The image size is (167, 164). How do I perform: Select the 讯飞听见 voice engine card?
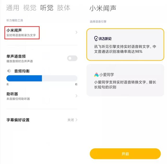tap(125, 45)
